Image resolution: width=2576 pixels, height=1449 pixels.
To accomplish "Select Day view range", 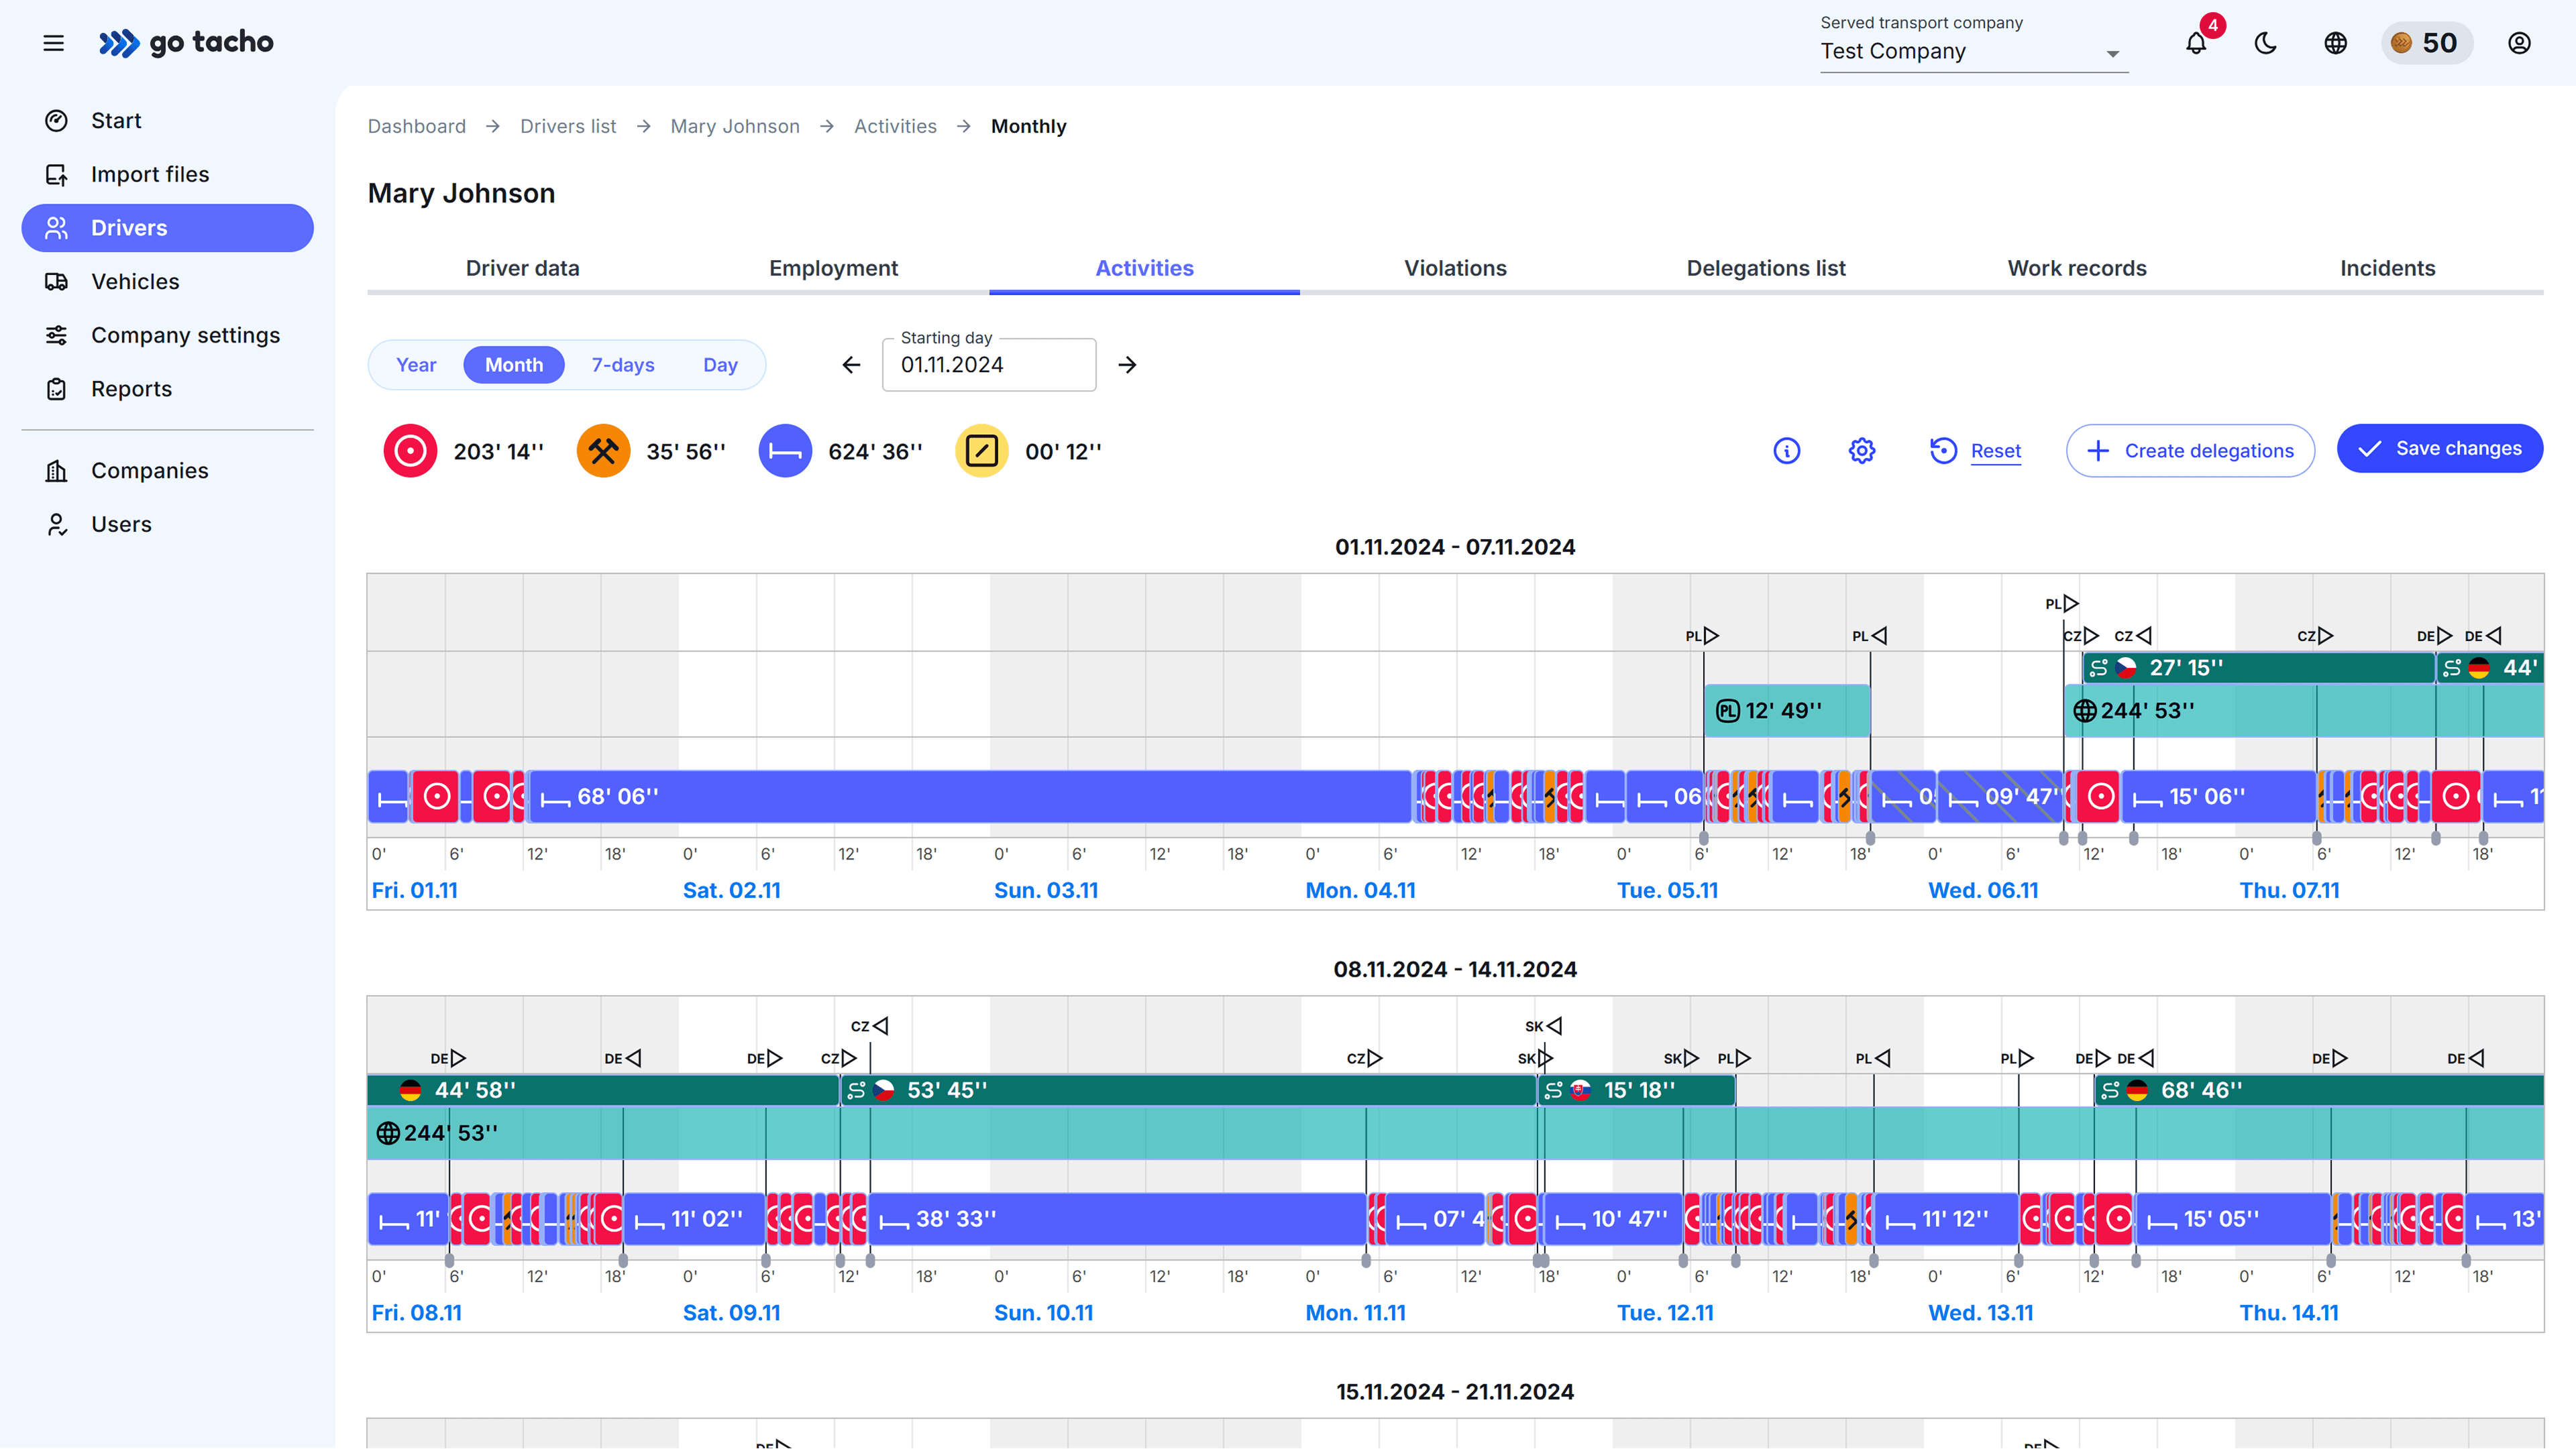I will click(x=720, y=365).
